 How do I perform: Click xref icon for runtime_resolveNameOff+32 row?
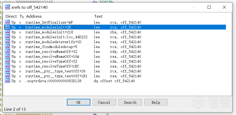tap(7, 52)
